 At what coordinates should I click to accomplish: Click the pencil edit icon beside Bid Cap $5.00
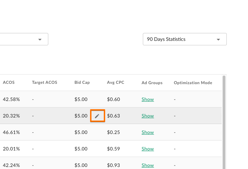[x=97, y=116]
